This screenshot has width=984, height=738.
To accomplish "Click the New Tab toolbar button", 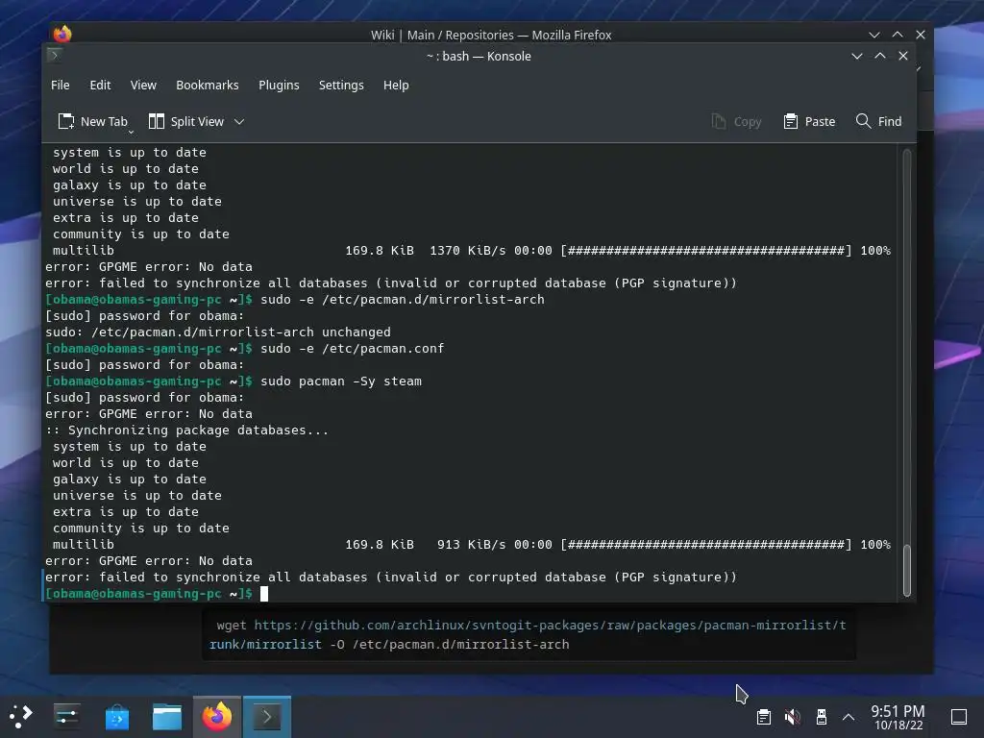I will tap(93, 121).
